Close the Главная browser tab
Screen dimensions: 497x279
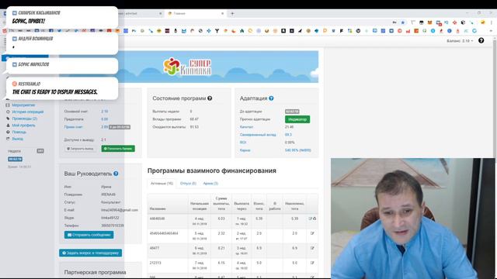pyautogui.click(x=222, y=14)
